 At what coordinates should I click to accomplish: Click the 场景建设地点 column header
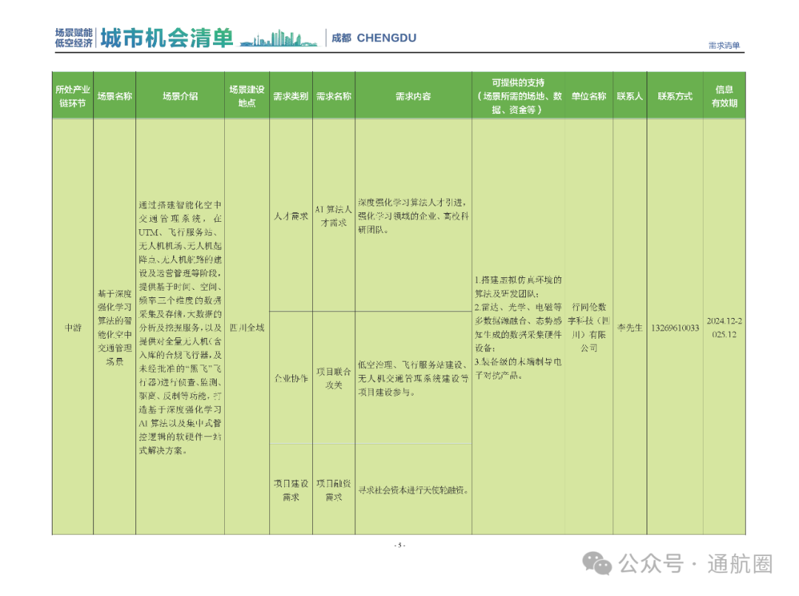click(x=246, y=96)
